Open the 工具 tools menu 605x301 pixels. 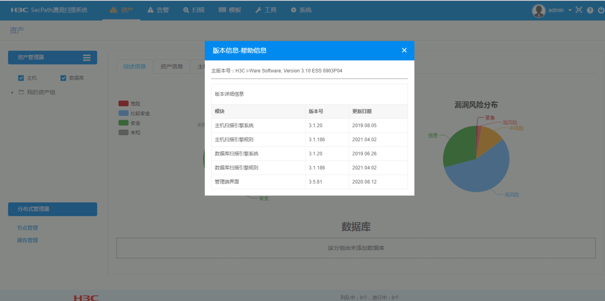tap(266, 10)
